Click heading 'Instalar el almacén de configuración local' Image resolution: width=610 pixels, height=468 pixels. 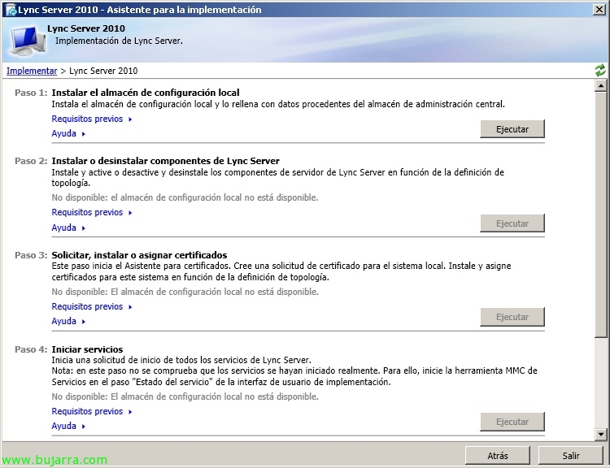(x=146, y=93)
